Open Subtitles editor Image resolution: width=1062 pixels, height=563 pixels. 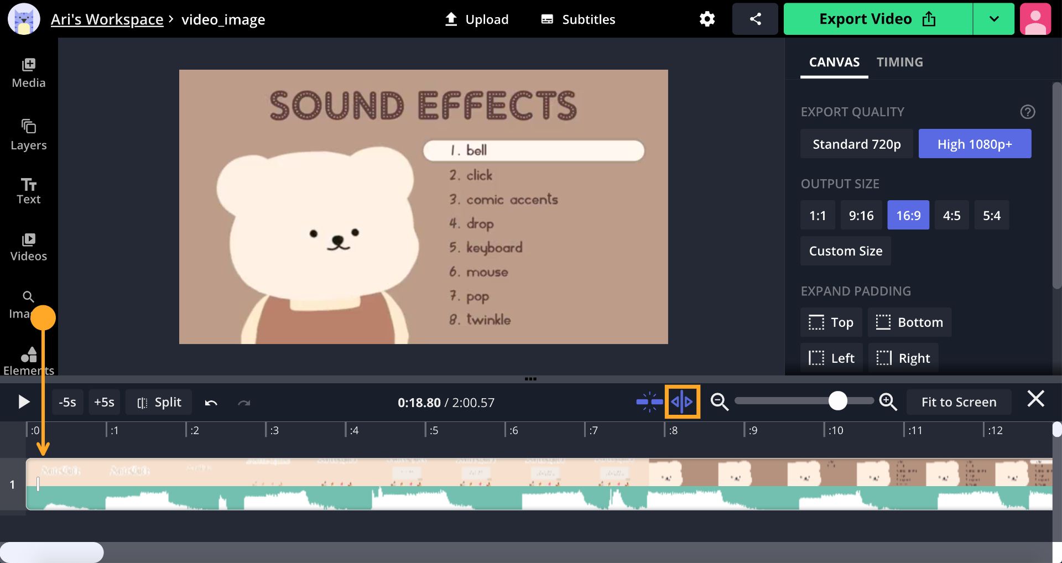click(577, 19)
